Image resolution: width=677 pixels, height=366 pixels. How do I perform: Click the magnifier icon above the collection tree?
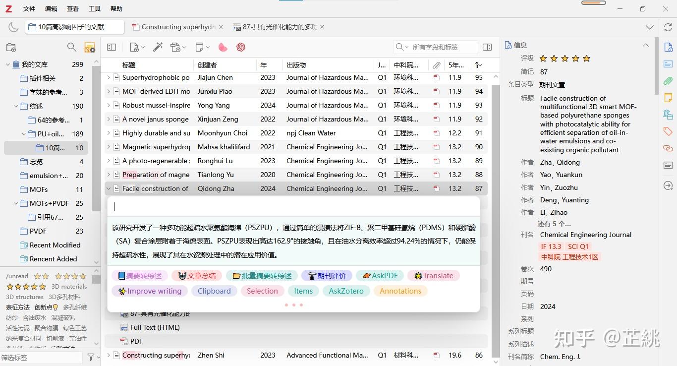72,47
